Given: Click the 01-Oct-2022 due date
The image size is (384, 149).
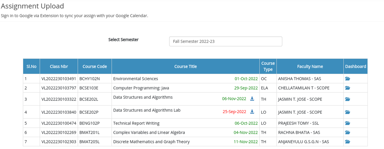Looking at the screenshot, I should (x=246, y=79).
